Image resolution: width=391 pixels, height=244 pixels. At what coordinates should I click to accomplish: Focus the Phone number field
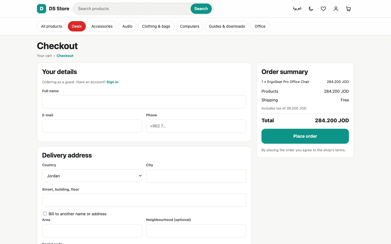[x=196, y=126]
